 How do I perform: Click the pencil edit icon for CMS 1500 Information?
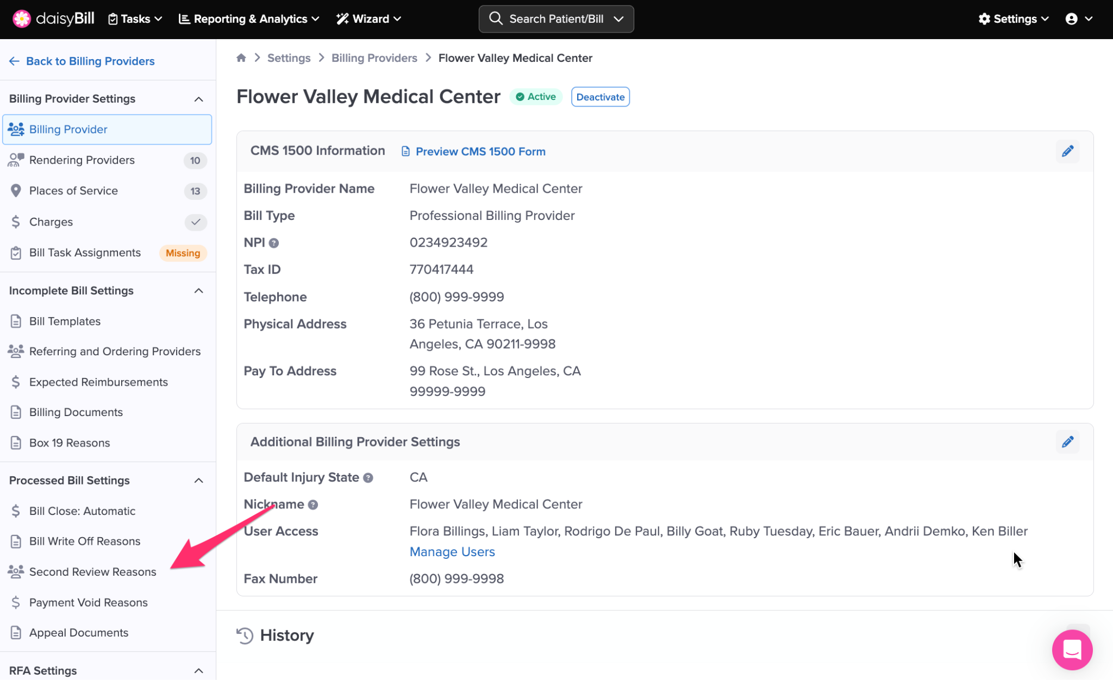[1067, 151]
